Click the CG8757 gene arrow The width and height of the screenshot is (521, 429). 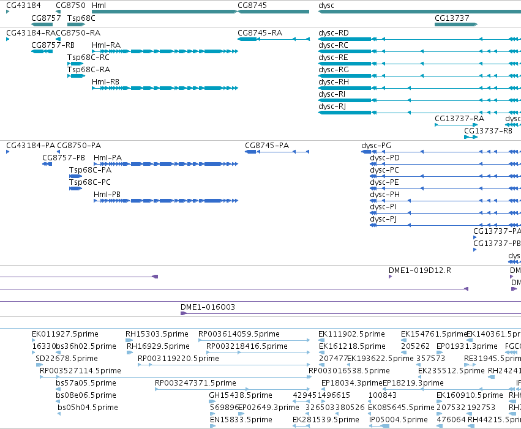42,24
